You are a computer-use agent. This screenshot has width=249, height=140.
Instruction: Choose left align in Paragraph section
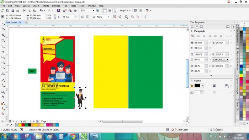tap(198, 36)
